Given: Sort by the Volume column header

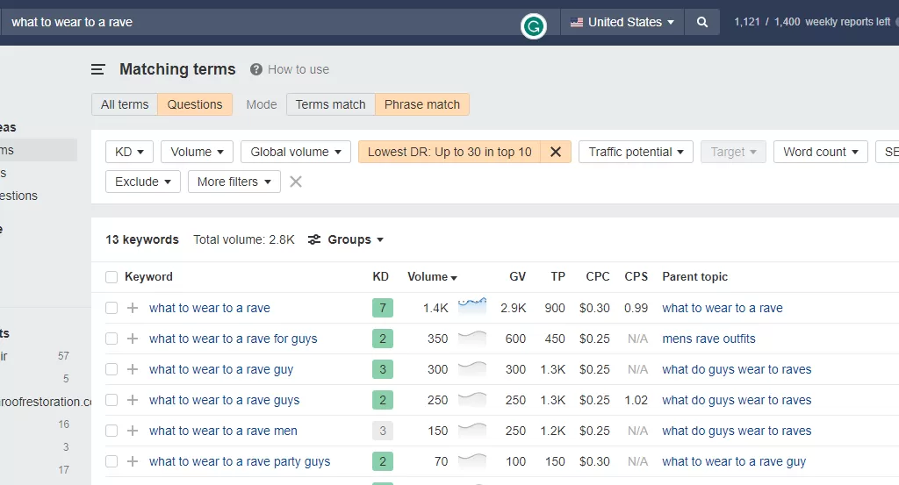Looking at the screenshot, I should (432, 276).
